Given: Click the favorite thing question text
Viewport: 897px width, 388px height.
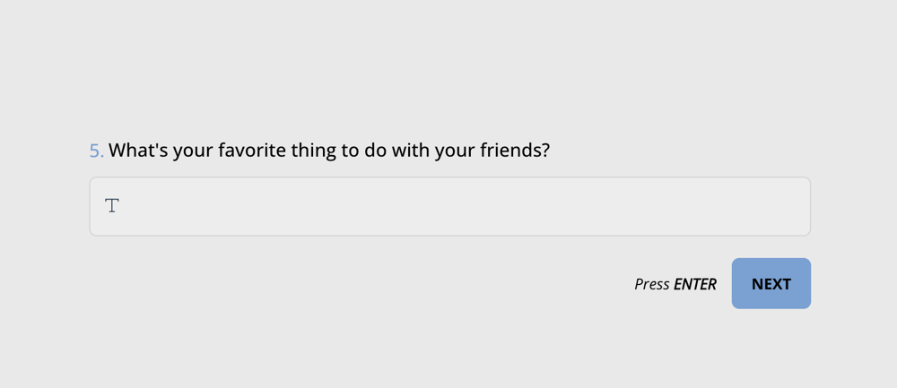Looking at the screenshot, I should [x=328, y=151].
